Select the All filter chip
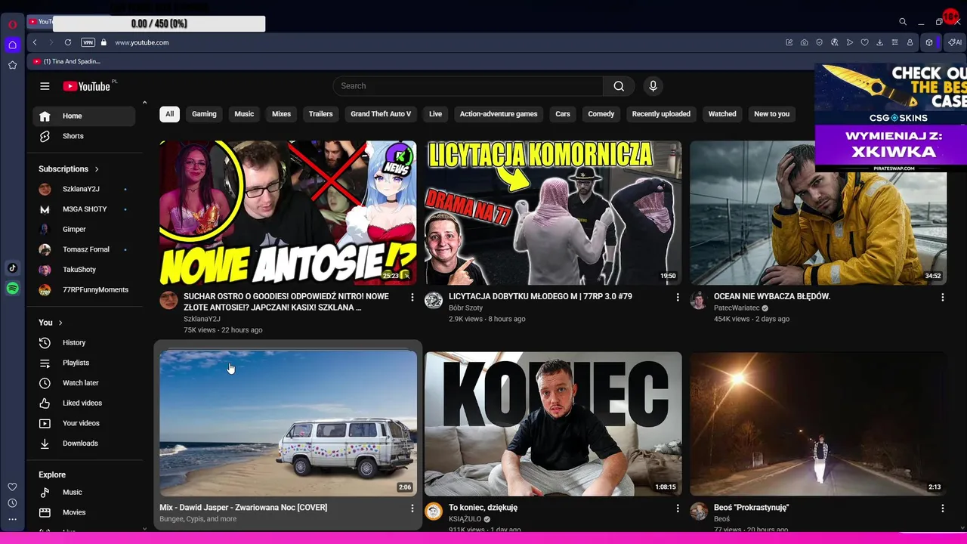The image size is (967, 544). [169, 114]
